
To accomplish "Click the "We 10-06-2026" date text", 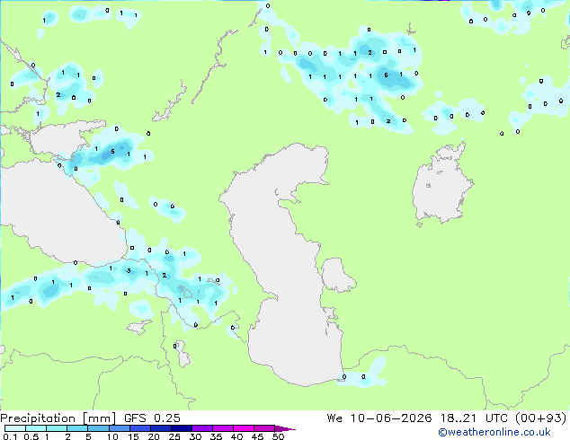I will pos(379,418).
